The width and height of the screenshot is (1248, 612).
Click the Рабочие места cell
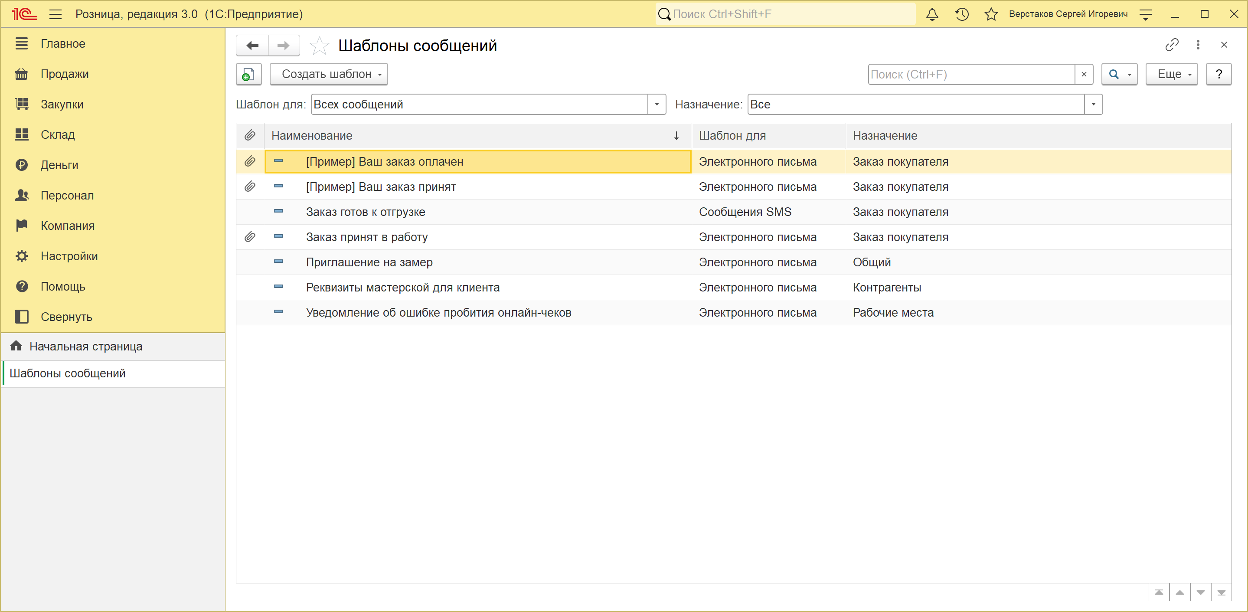[x=1038, y=313]
